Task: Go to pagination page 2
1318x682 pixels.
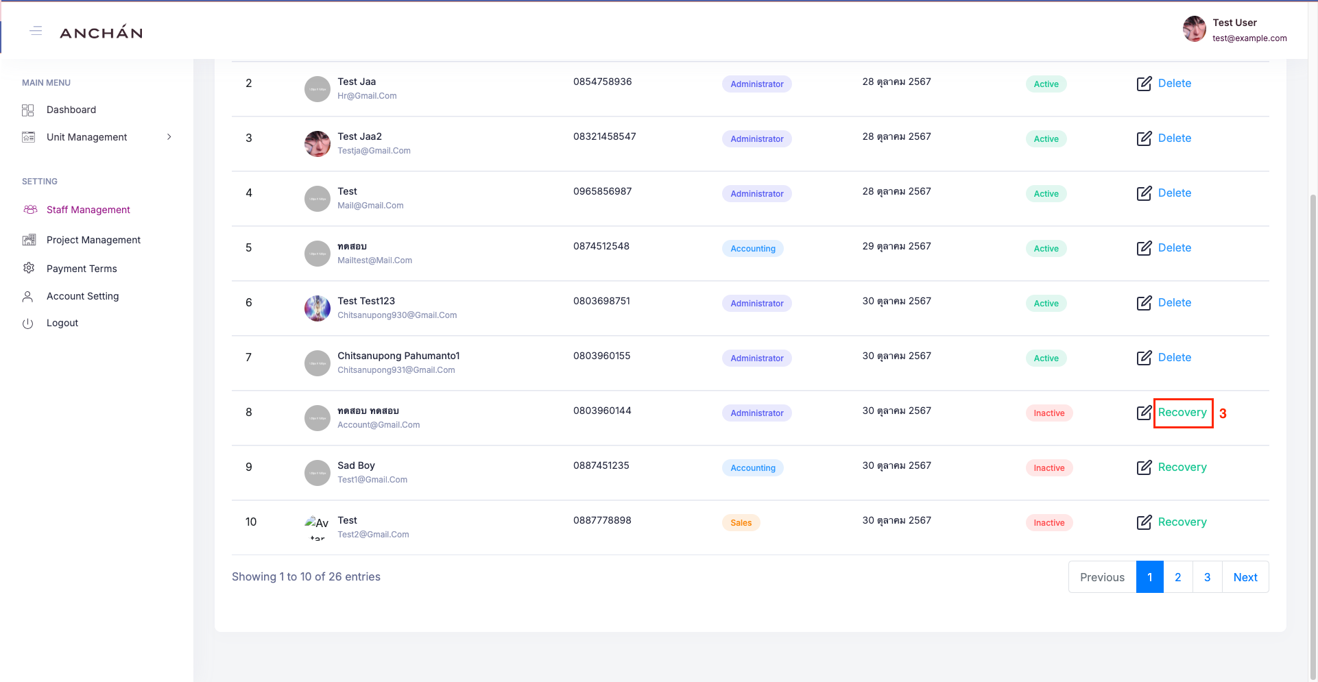Action: 1178,577
